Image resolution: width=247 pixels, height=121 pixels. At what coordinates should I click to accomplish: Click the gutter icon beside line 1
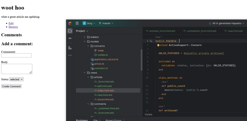151,41
